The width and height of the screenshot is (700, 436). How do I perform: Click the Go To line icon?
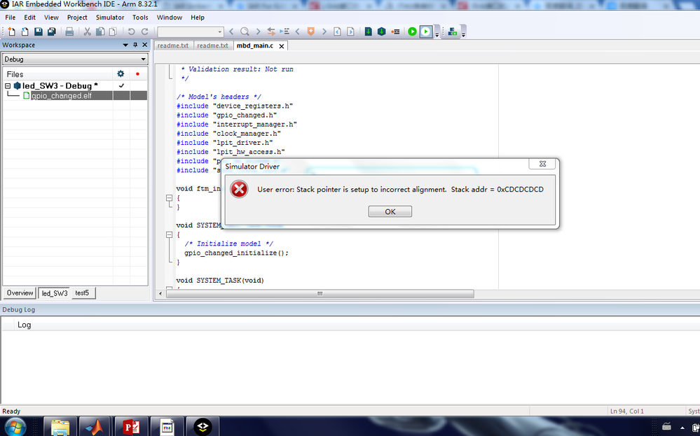[284, 31]
